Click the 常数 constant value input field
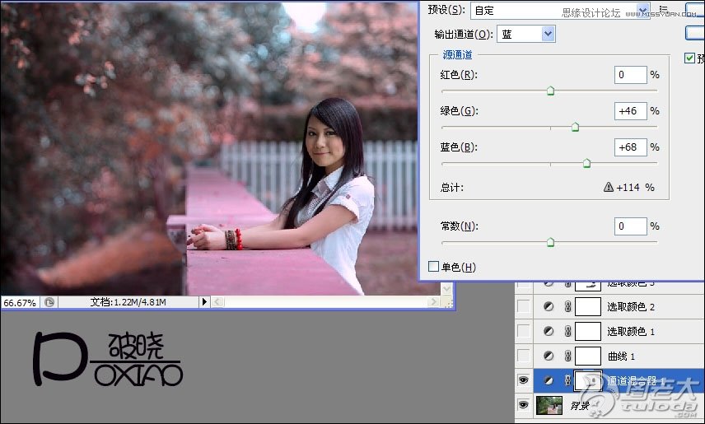Screen dimensions: 705x424 630,226
